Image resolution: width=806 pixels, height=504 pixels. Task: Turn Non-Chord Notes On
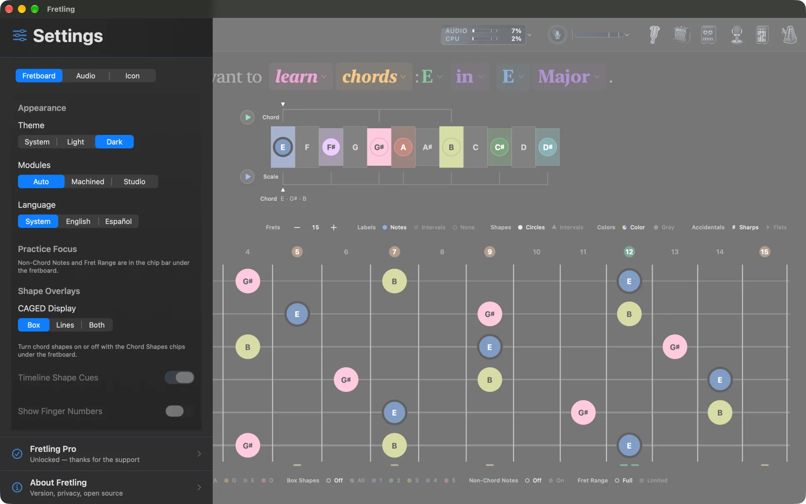click(556, 480)
